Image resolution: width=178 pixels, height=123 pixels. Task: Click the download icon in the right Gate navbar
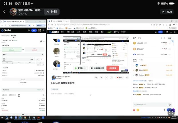(171, 32)
